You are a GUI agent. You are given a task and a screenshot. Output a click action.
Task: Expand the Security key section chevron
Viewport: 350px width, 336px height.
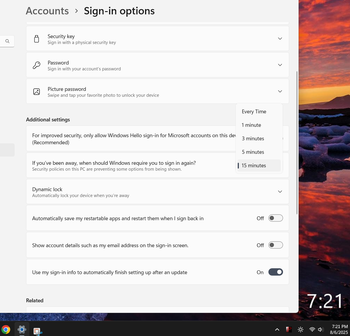pyautogui.click(x=280, y=38)
